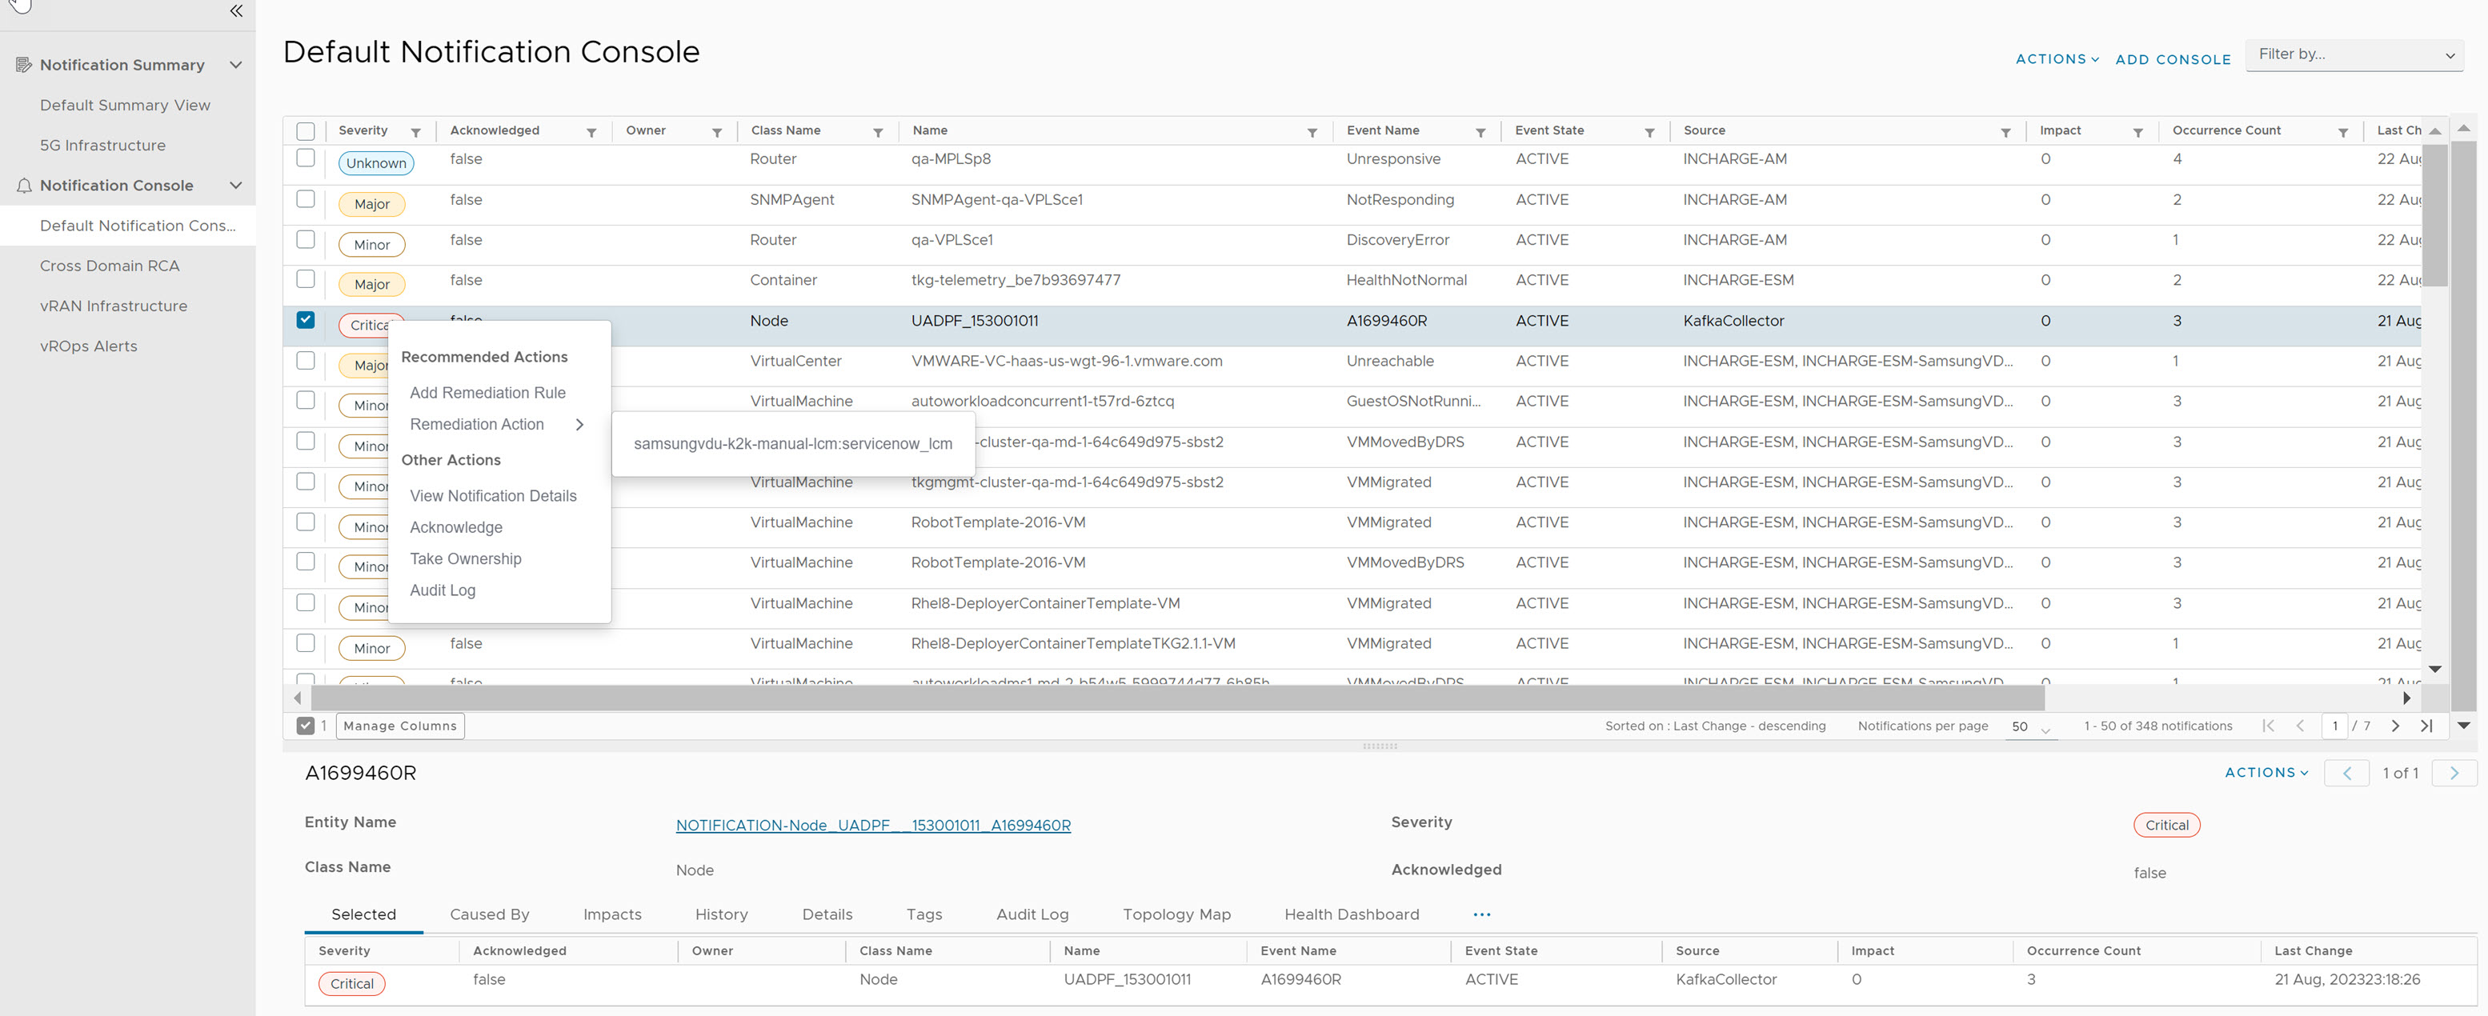Click the Notification Console bell icon

pos(24,186)
